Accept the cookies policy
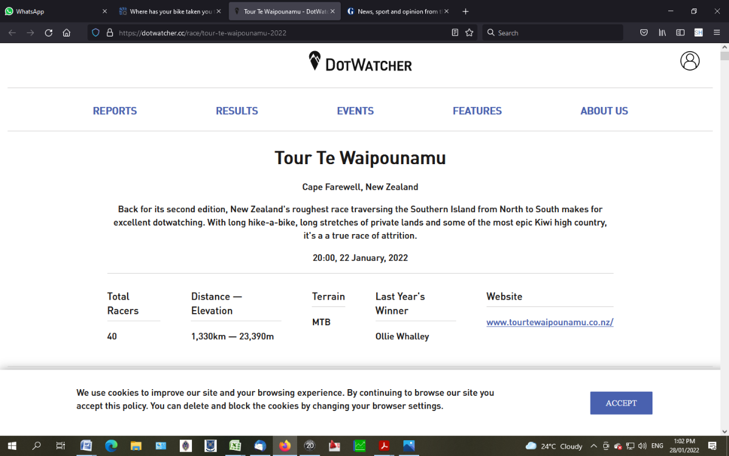 point(621,403)
